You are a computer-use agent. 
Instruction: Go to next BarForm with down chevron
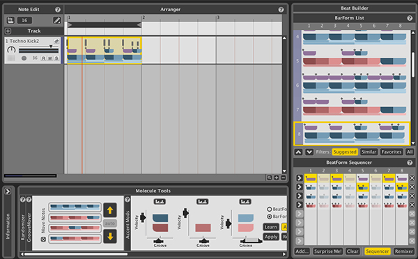tap(309, 152)
